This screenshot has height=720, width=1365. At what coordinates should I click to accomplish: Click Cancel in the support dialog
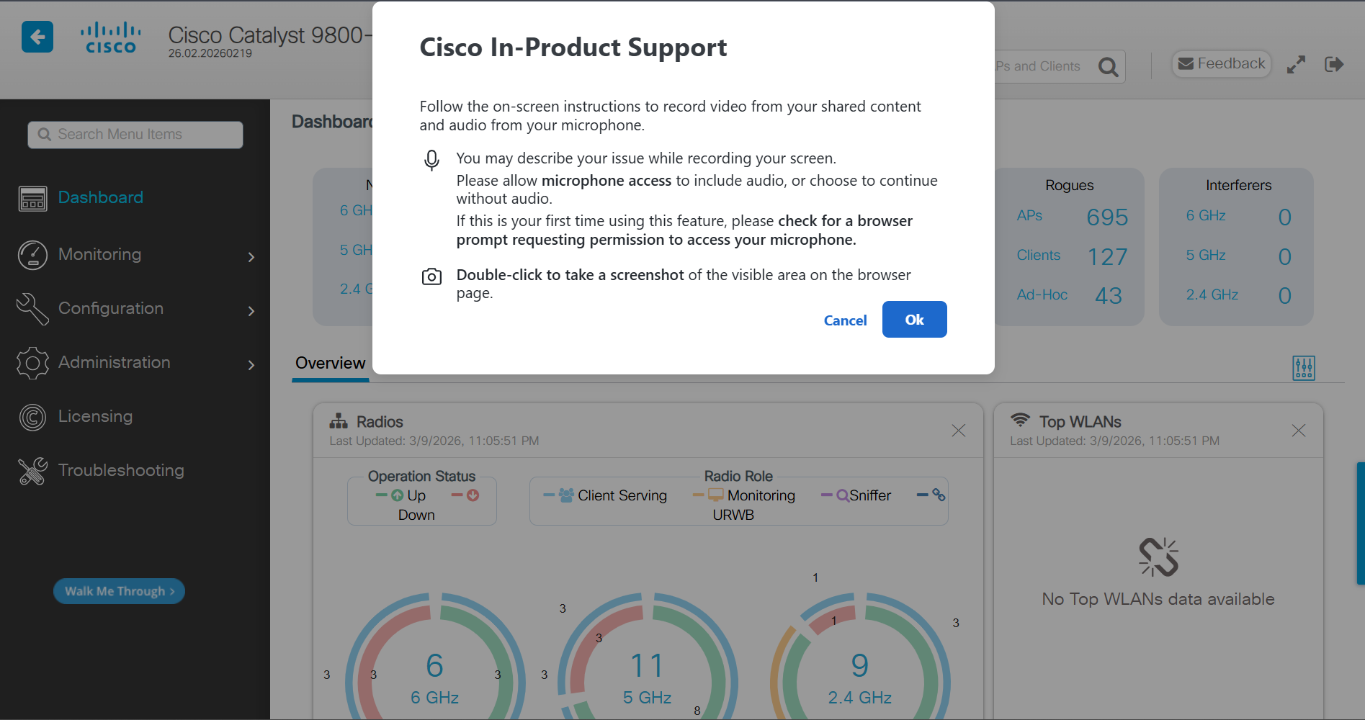845,320
